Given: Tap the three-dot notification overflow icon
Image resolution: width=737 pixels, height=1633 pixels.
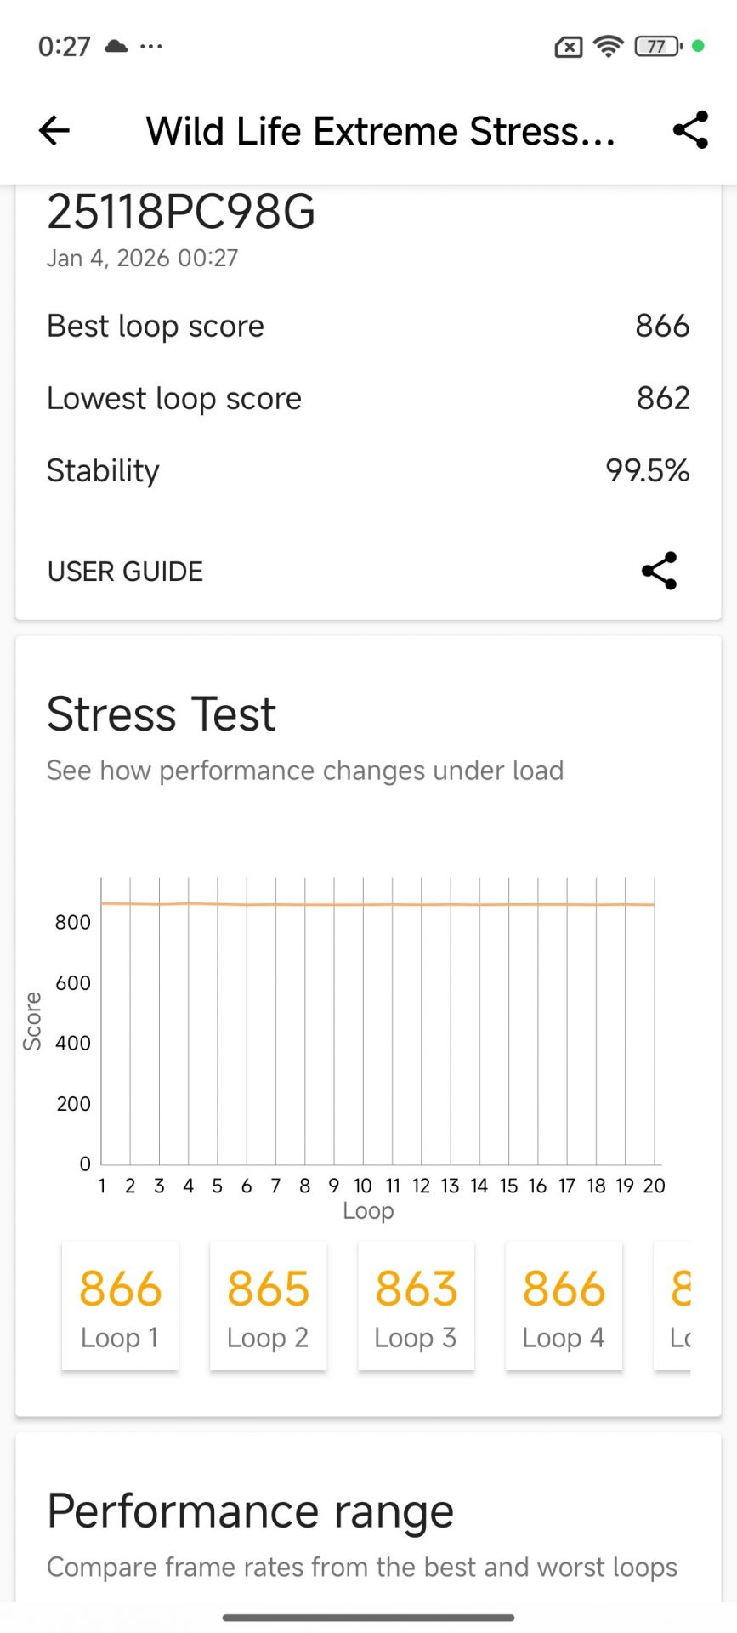Looking at the screenshot, I should tap(151, 46).
